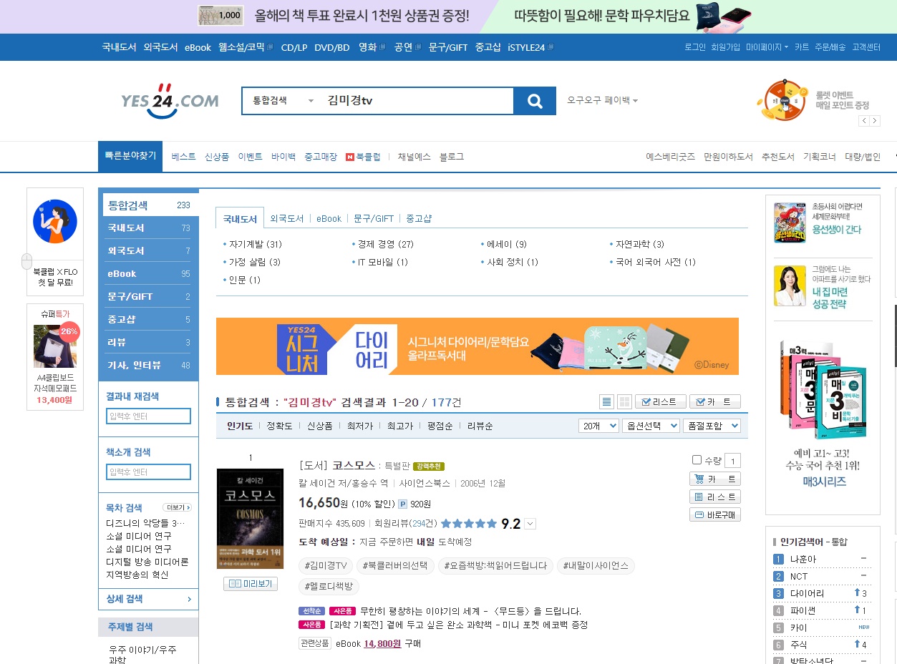Add 코스모스 to cart with 카트 button
The height and width of the screenshot is (664, 897).
coord(715,479)
